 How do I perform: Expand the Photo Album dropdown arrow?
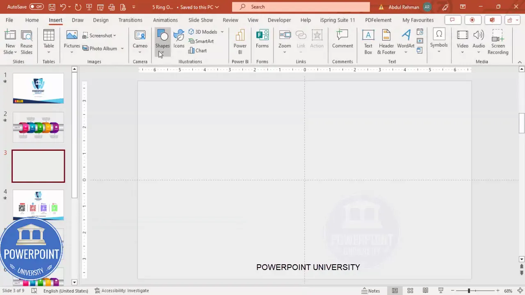click(122, 48)
